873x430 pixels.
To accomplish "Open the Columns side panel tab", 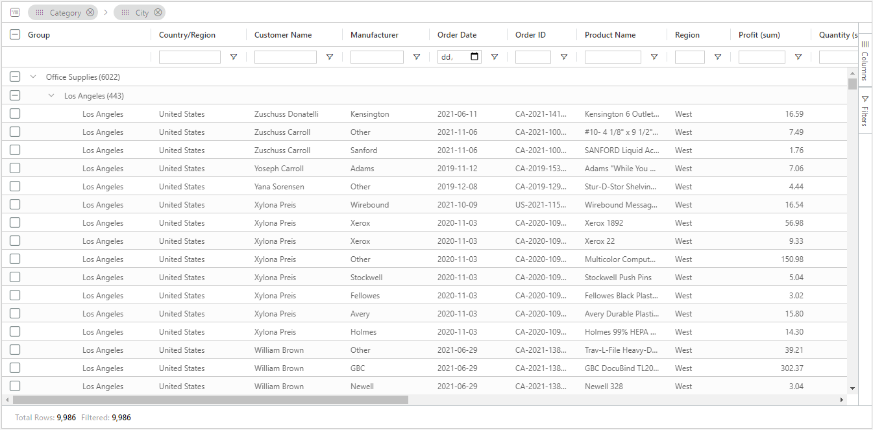I will 865,61.
